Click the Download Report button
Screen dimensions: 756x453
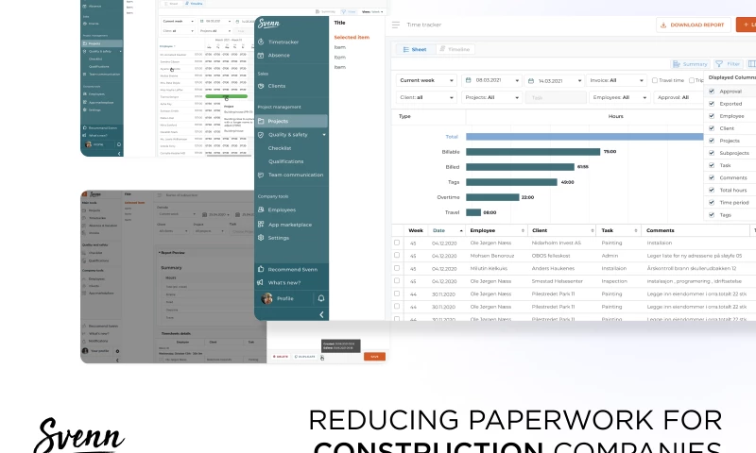(694, 25)
